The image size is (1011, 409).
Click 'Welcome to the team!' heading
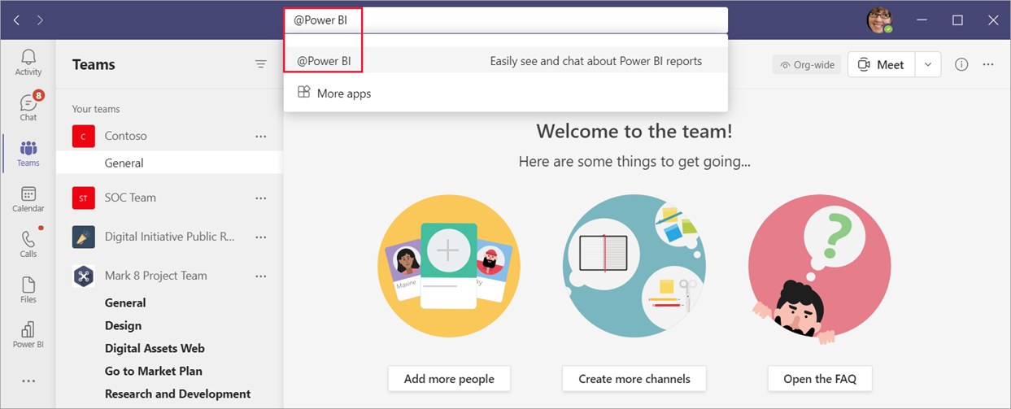coord(634,130)
